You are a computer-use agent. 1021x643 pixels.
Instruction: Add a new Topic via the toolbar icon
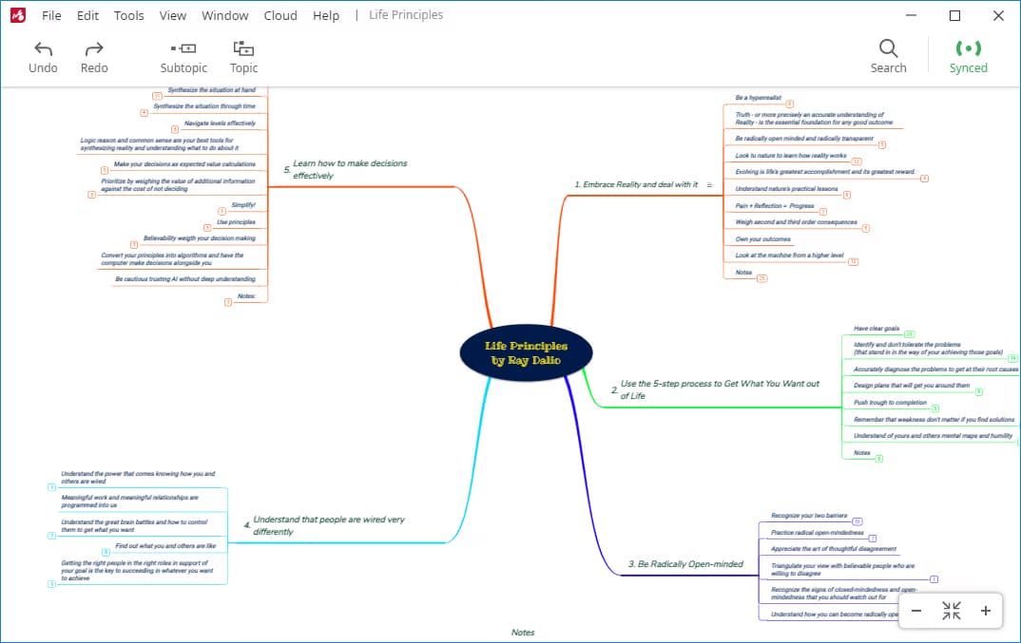(243, 47)
